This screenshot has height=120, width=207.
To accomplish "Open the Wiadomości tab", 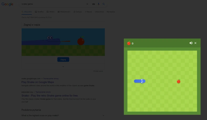I will [64, 12].
